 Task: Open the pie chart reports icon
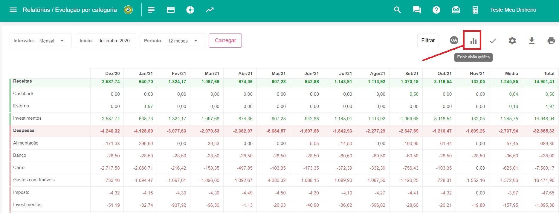pyautogui.click(x=190, y=10)
